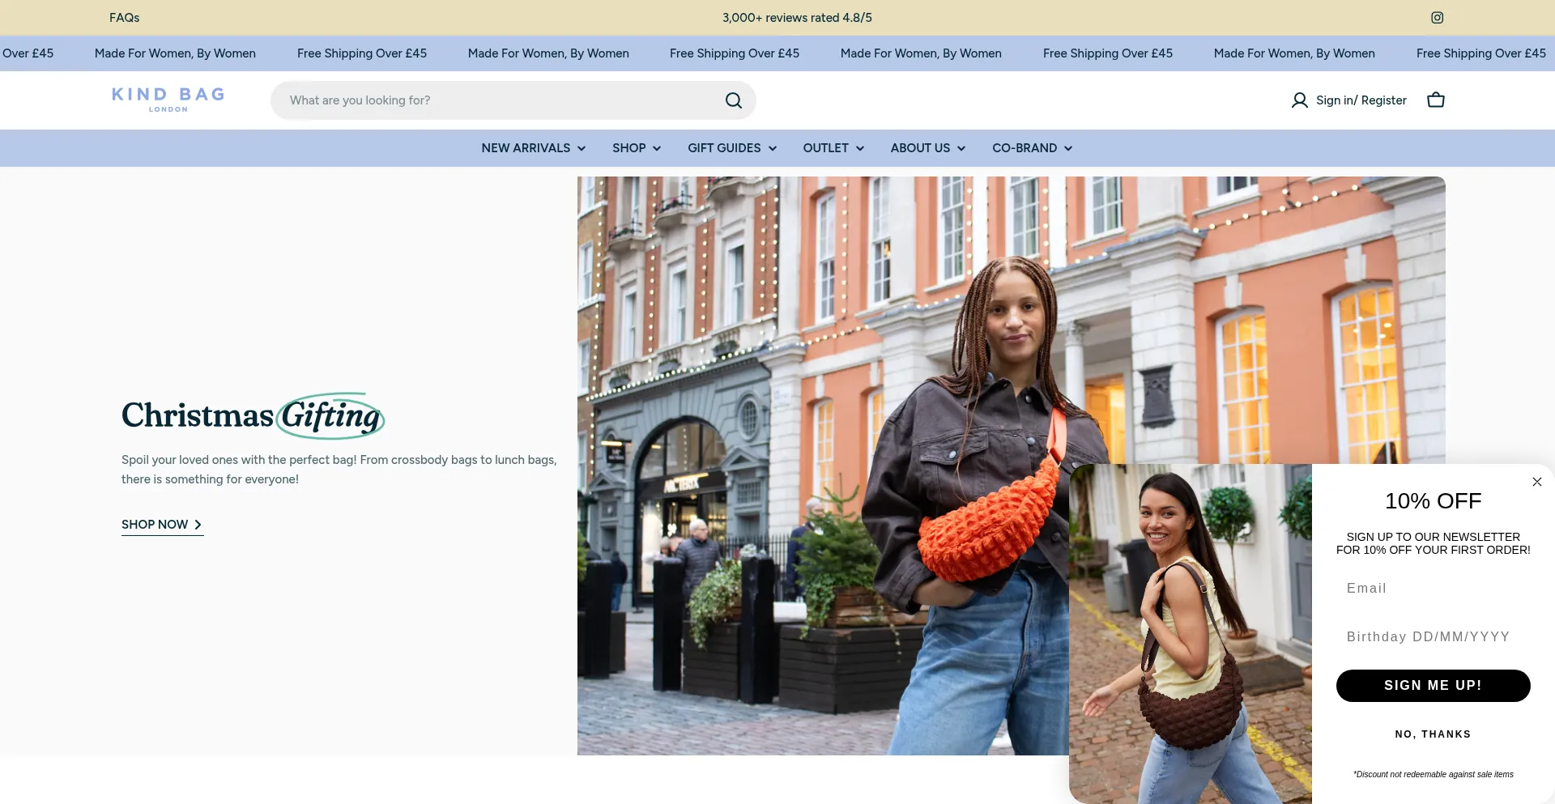Decline with No, Thanks link
1555x804 pixels.
tap(1432, 734)
